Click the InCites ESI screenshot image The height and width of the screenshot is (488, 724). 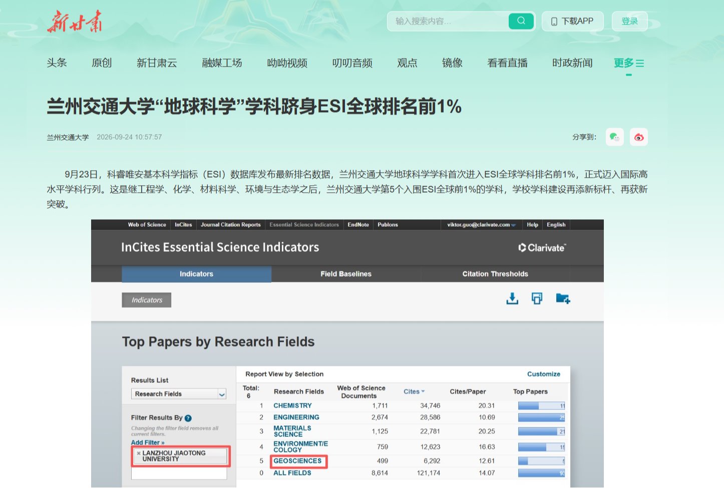coord(347,353)
